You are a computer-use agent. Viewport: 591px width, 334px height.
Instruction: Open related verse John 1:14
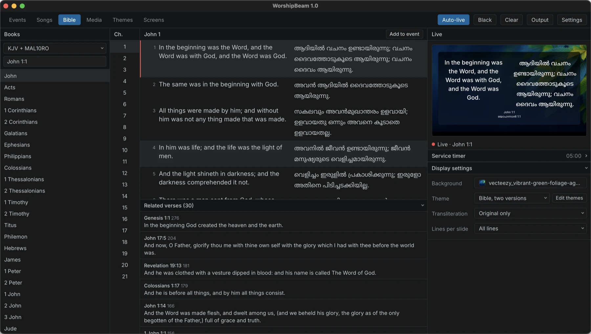[x=284, y=313]
